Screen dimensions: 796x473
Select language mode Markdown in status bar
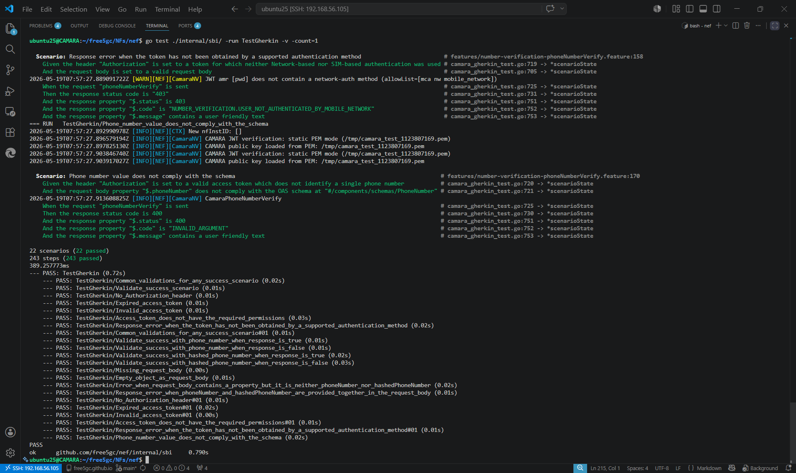point(709,468)
